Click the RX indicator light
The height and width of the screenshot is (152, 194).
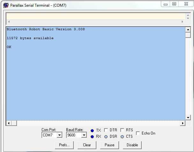tap(92, 137)
